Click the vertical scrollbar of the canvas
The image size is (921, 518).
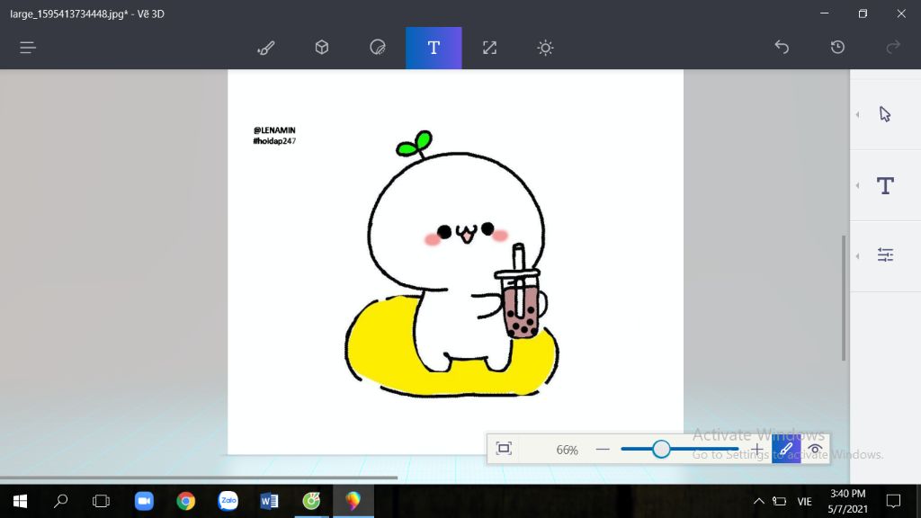click(844, 299)
